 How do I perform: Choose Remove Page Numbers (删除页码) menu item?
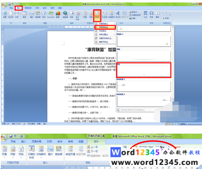(x=105, y=42)
